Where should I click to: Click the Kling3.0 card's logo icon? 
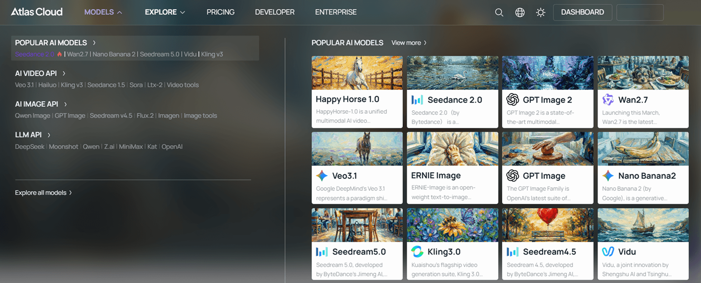(417, 252)
